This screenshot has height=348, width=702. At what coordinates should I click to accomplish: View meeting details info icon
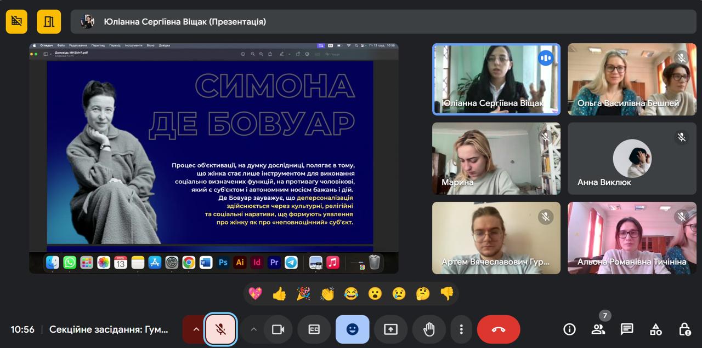(x=569, y=329)
